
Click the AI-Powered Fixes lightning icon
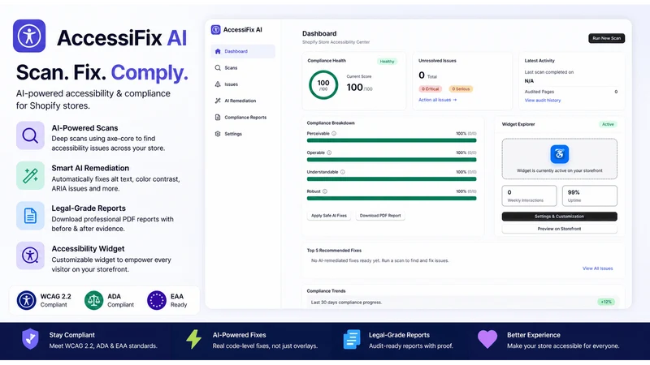click(193, 339)
